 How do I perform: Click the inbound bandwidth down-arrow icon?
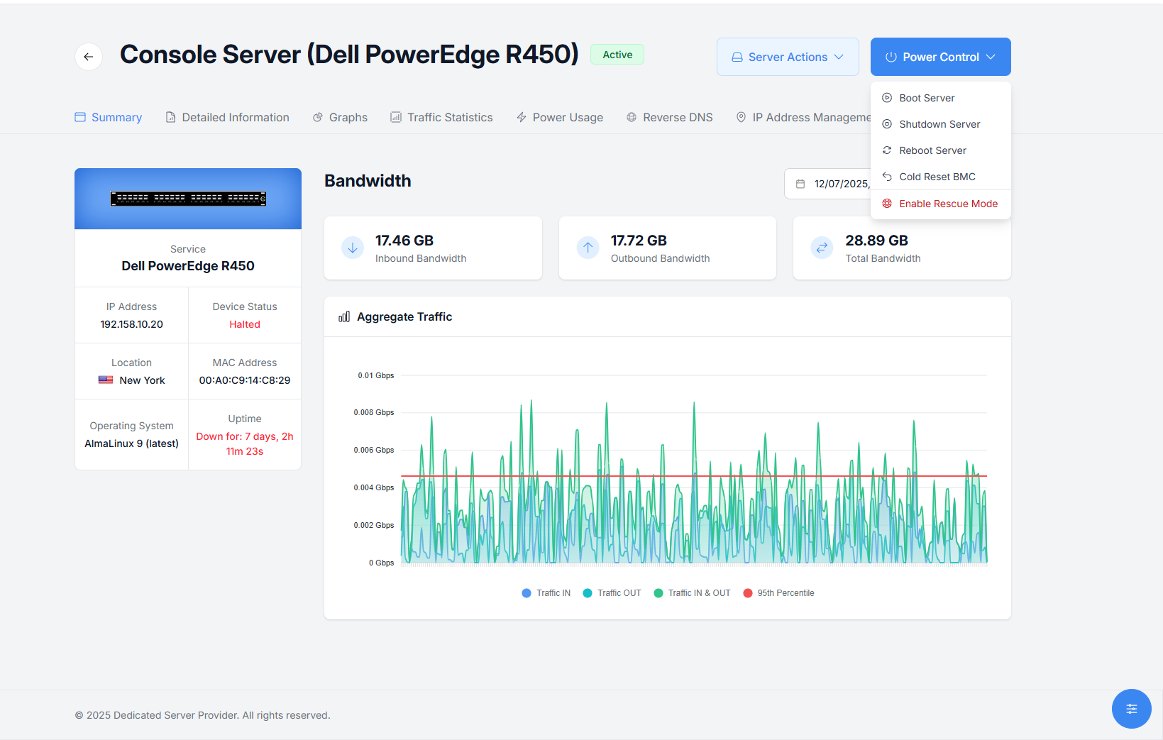[x=353, y=248]
